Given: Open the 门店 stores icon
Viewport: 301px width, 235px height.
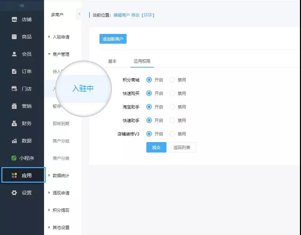Looking at the screenshot, I should [x=14, y=89].
